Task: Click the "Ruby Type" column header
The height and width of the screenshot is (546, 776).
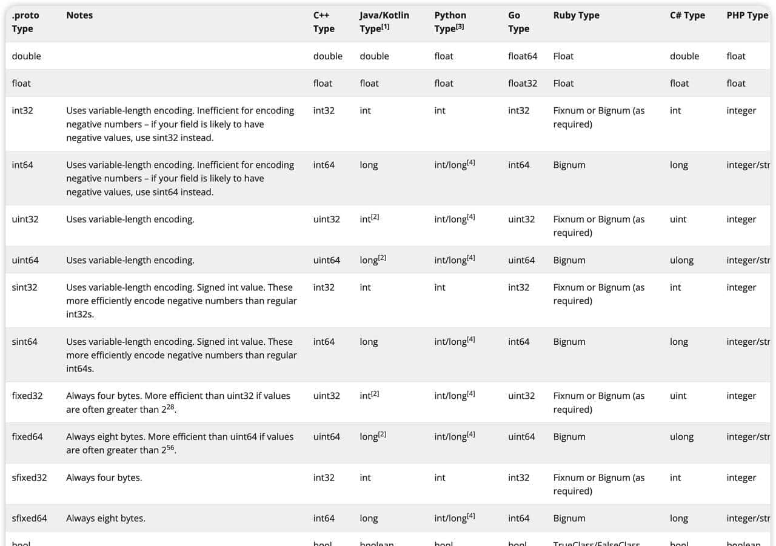Action: (576, 15)
